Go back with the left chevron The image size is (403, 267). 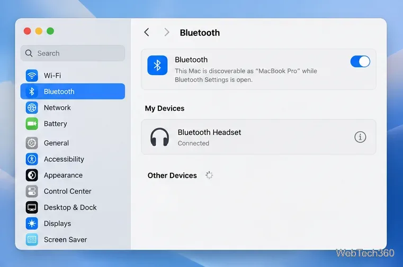[x=147, y=32]
